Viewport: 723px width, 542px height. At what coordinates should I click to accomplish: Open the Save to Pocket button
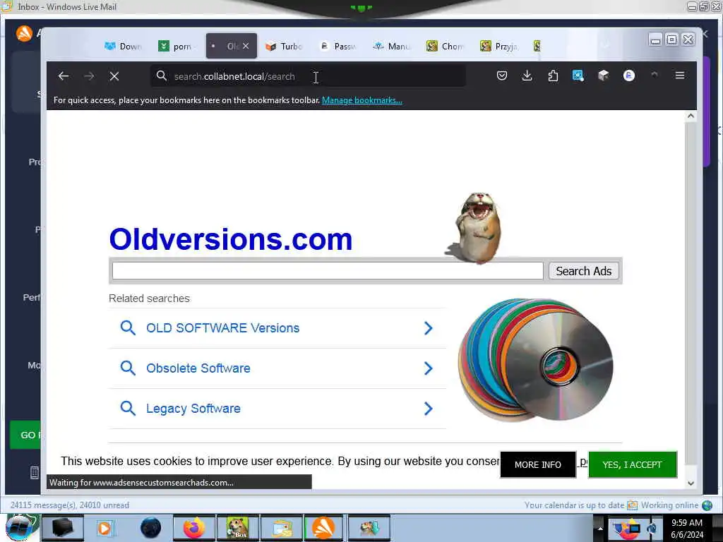[x=502, y=76]
